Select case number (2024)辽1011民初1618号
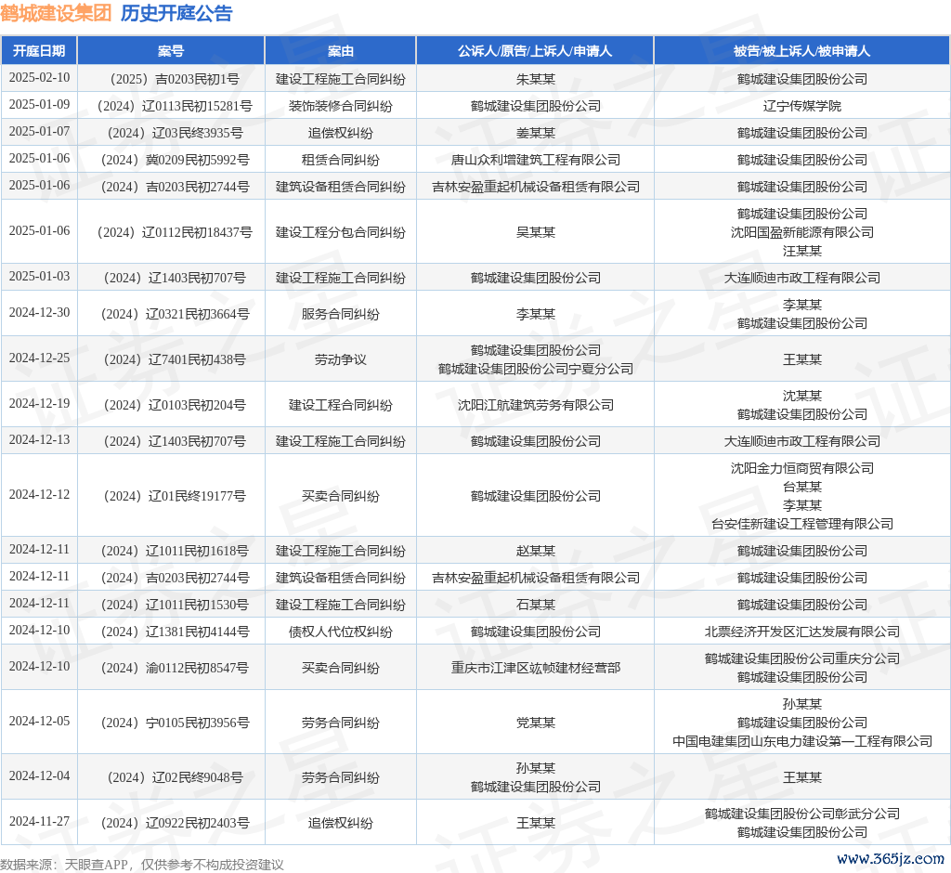The height and width of the screenshot is (873, 951). pyautogui.click(x=175, y=551)
